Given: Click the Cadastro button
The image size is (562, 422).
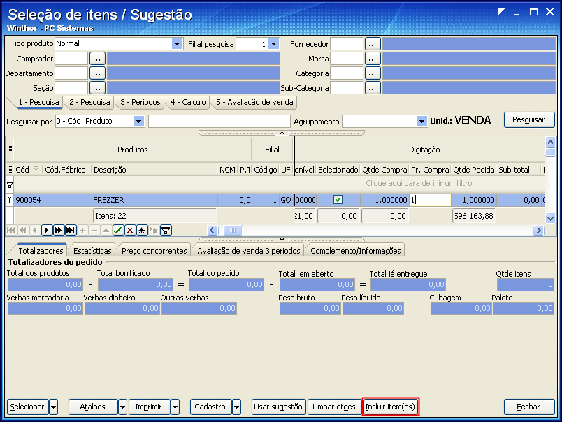Looking at the screenshot, I should [211, 407].
